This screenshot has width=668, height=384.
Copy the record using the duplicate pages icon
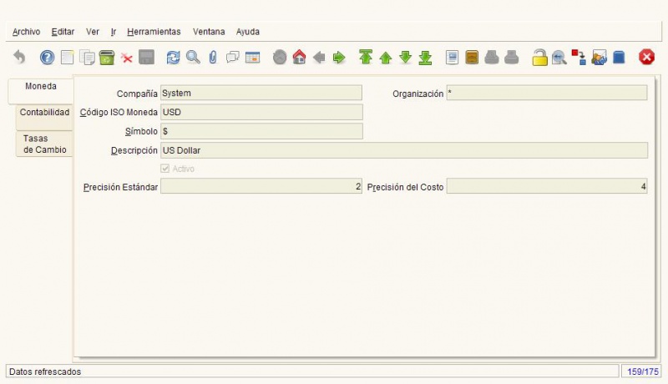88,57
